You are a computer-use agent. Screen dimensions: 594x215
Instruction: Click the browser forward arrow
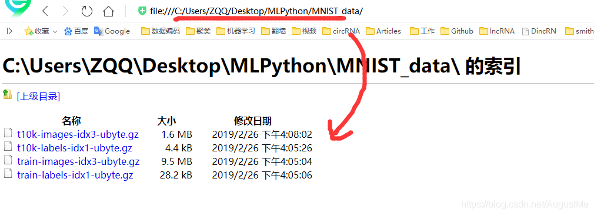coord(65,11)
